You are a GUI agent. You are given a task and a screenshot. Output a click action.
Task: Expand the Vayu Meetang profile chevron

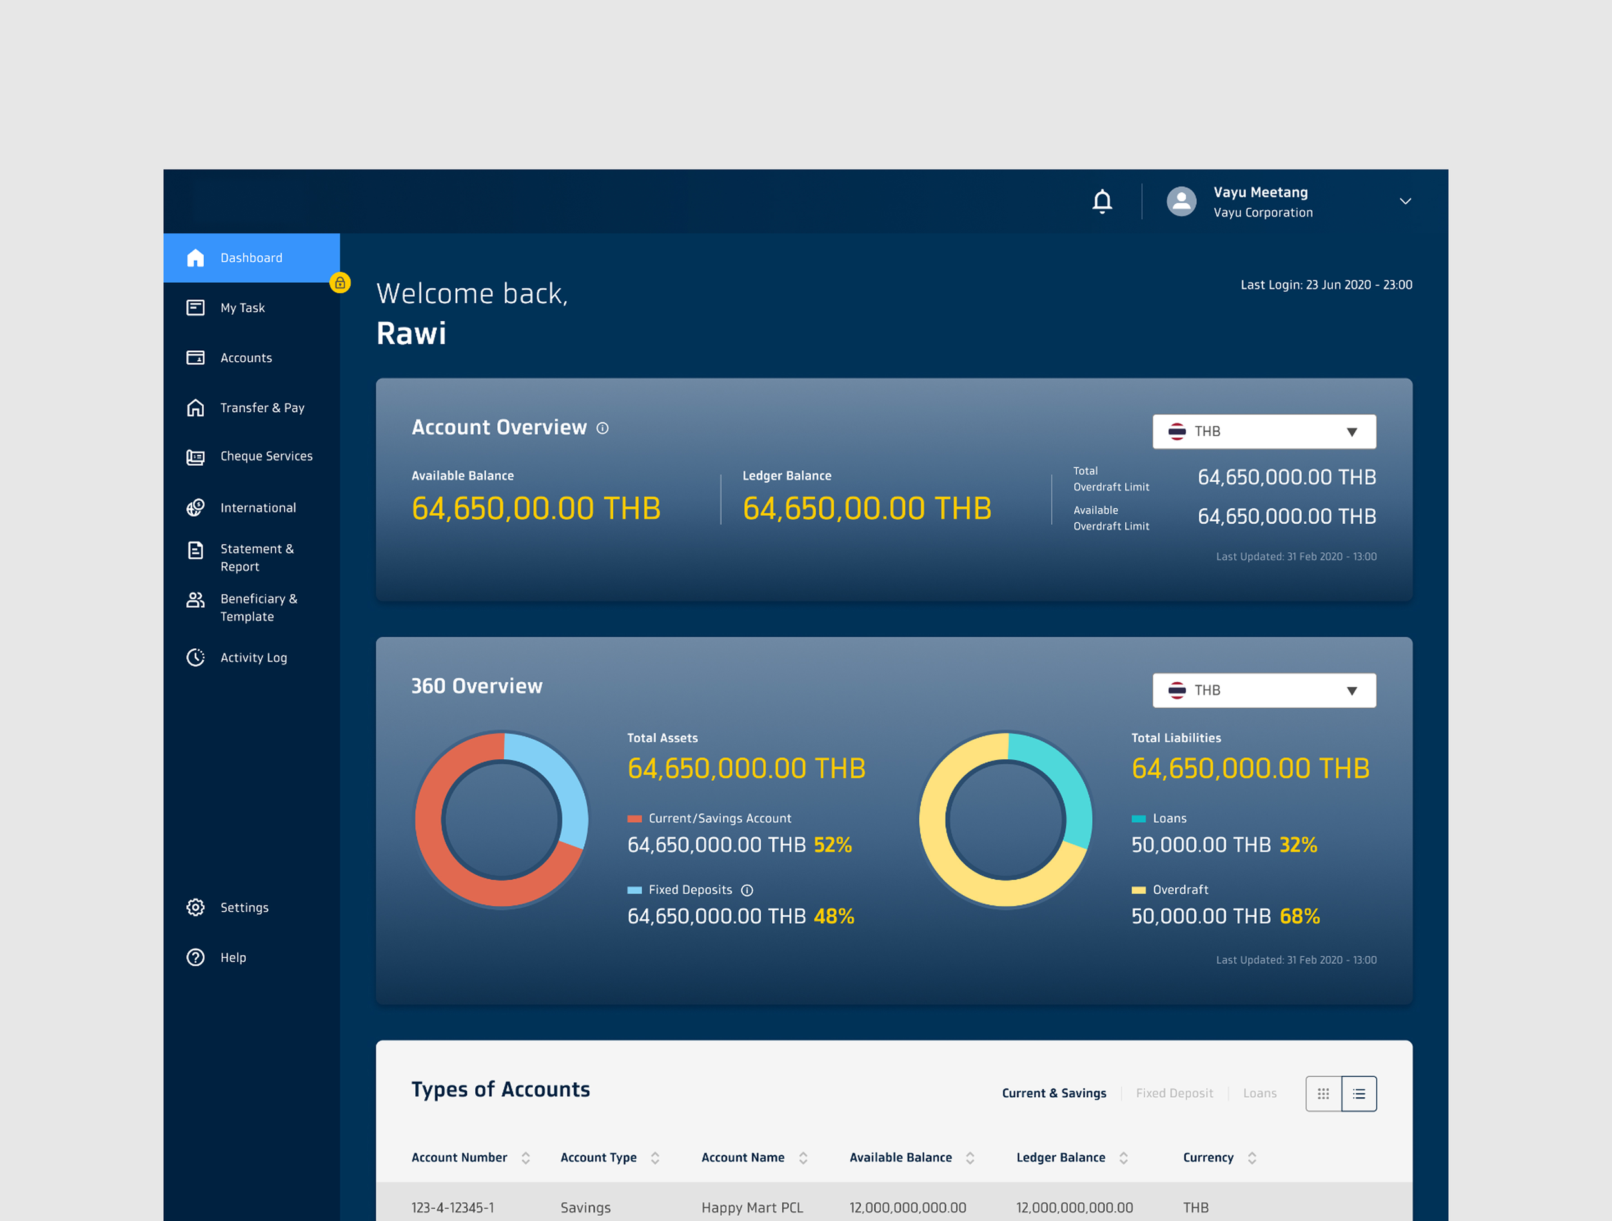point(1405,201)
